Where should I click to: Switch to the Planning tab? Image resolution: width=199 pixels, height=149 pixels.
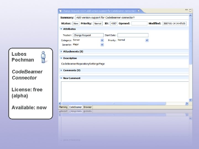coord(63,107)
